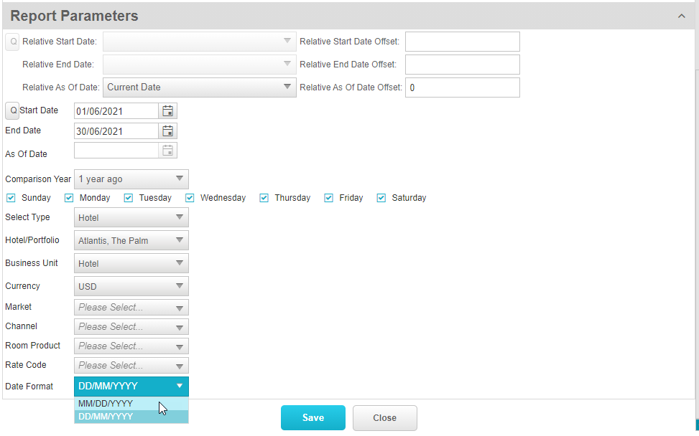
Task: Uncheck the Saturday checkbox
Action: pyautogui.click(x=381, y=197)
